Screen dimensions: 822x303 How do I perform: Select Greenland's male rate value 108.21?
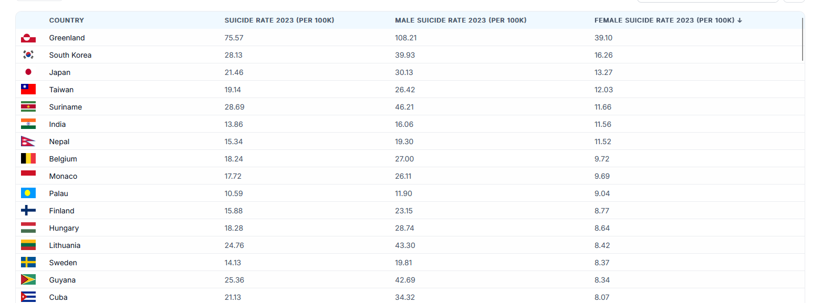(406, 38)
